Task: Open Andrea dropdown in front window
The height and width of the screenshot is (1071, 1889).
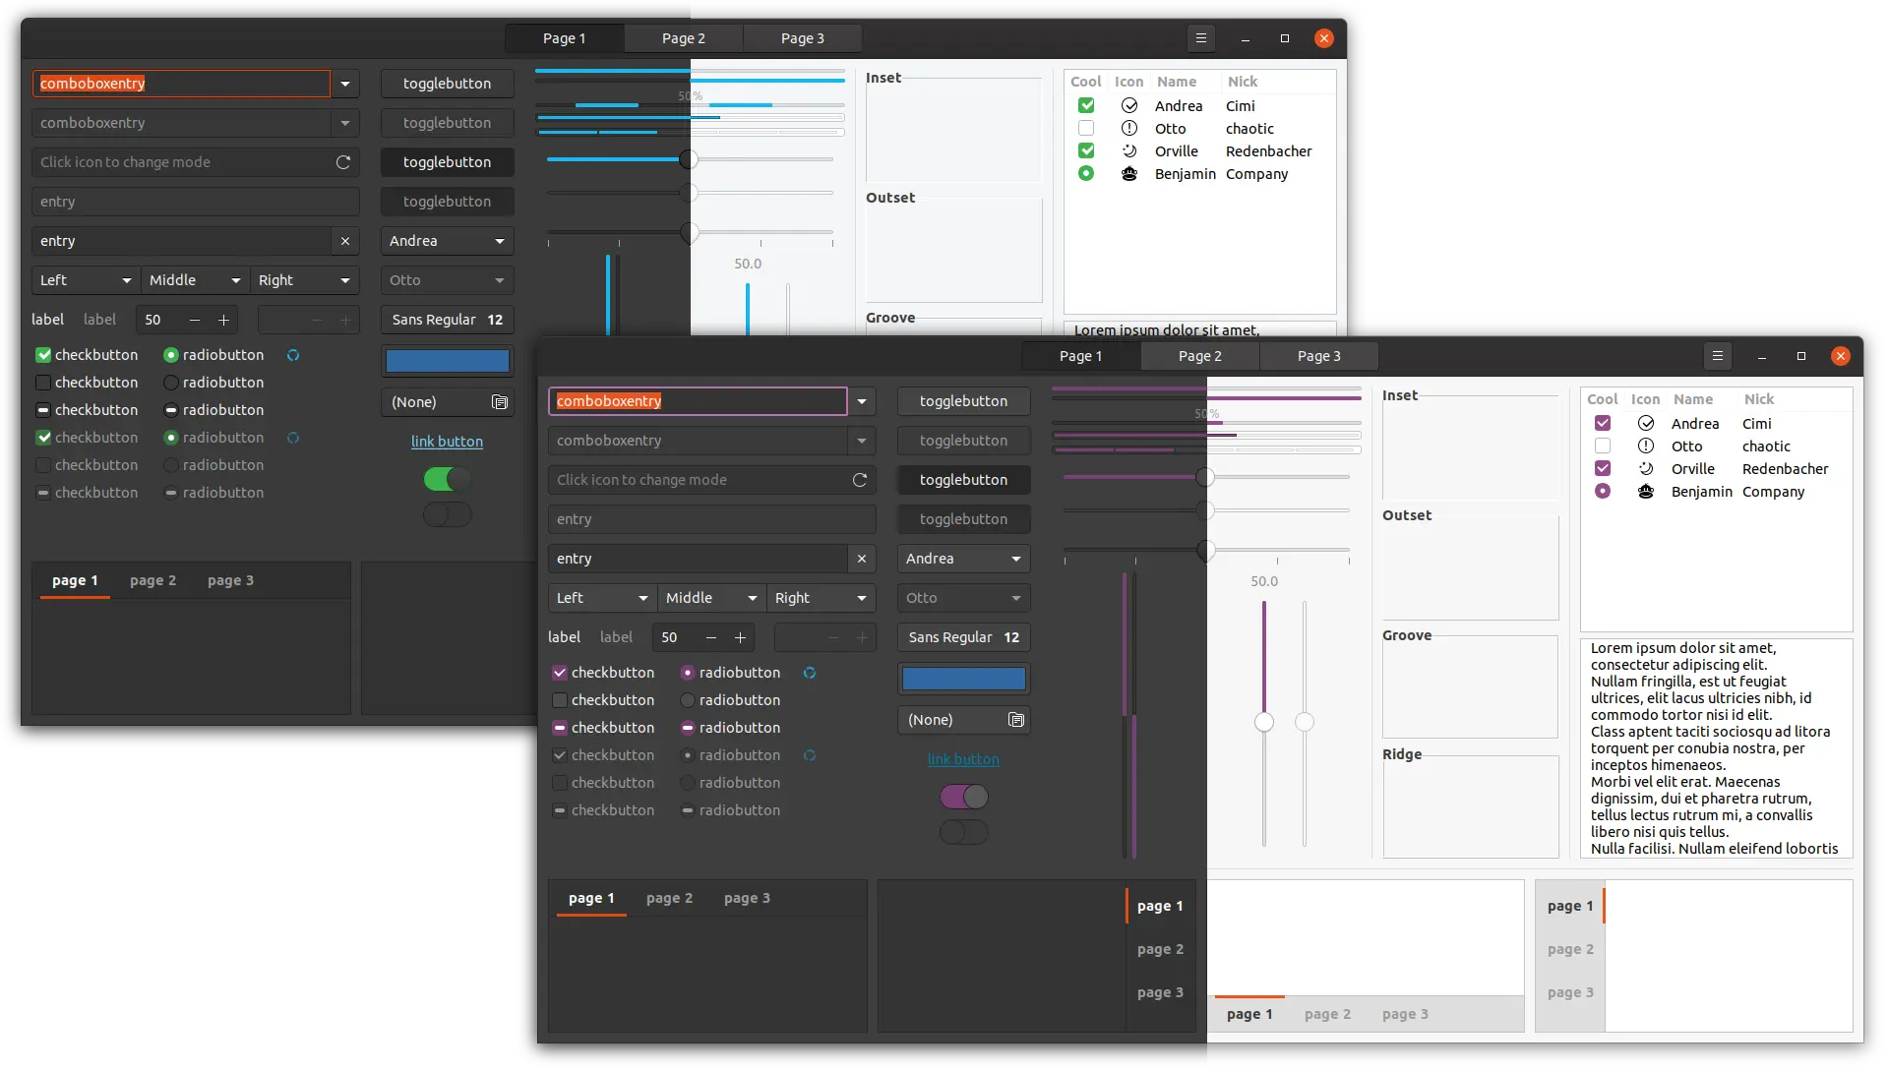Action: 963,559
